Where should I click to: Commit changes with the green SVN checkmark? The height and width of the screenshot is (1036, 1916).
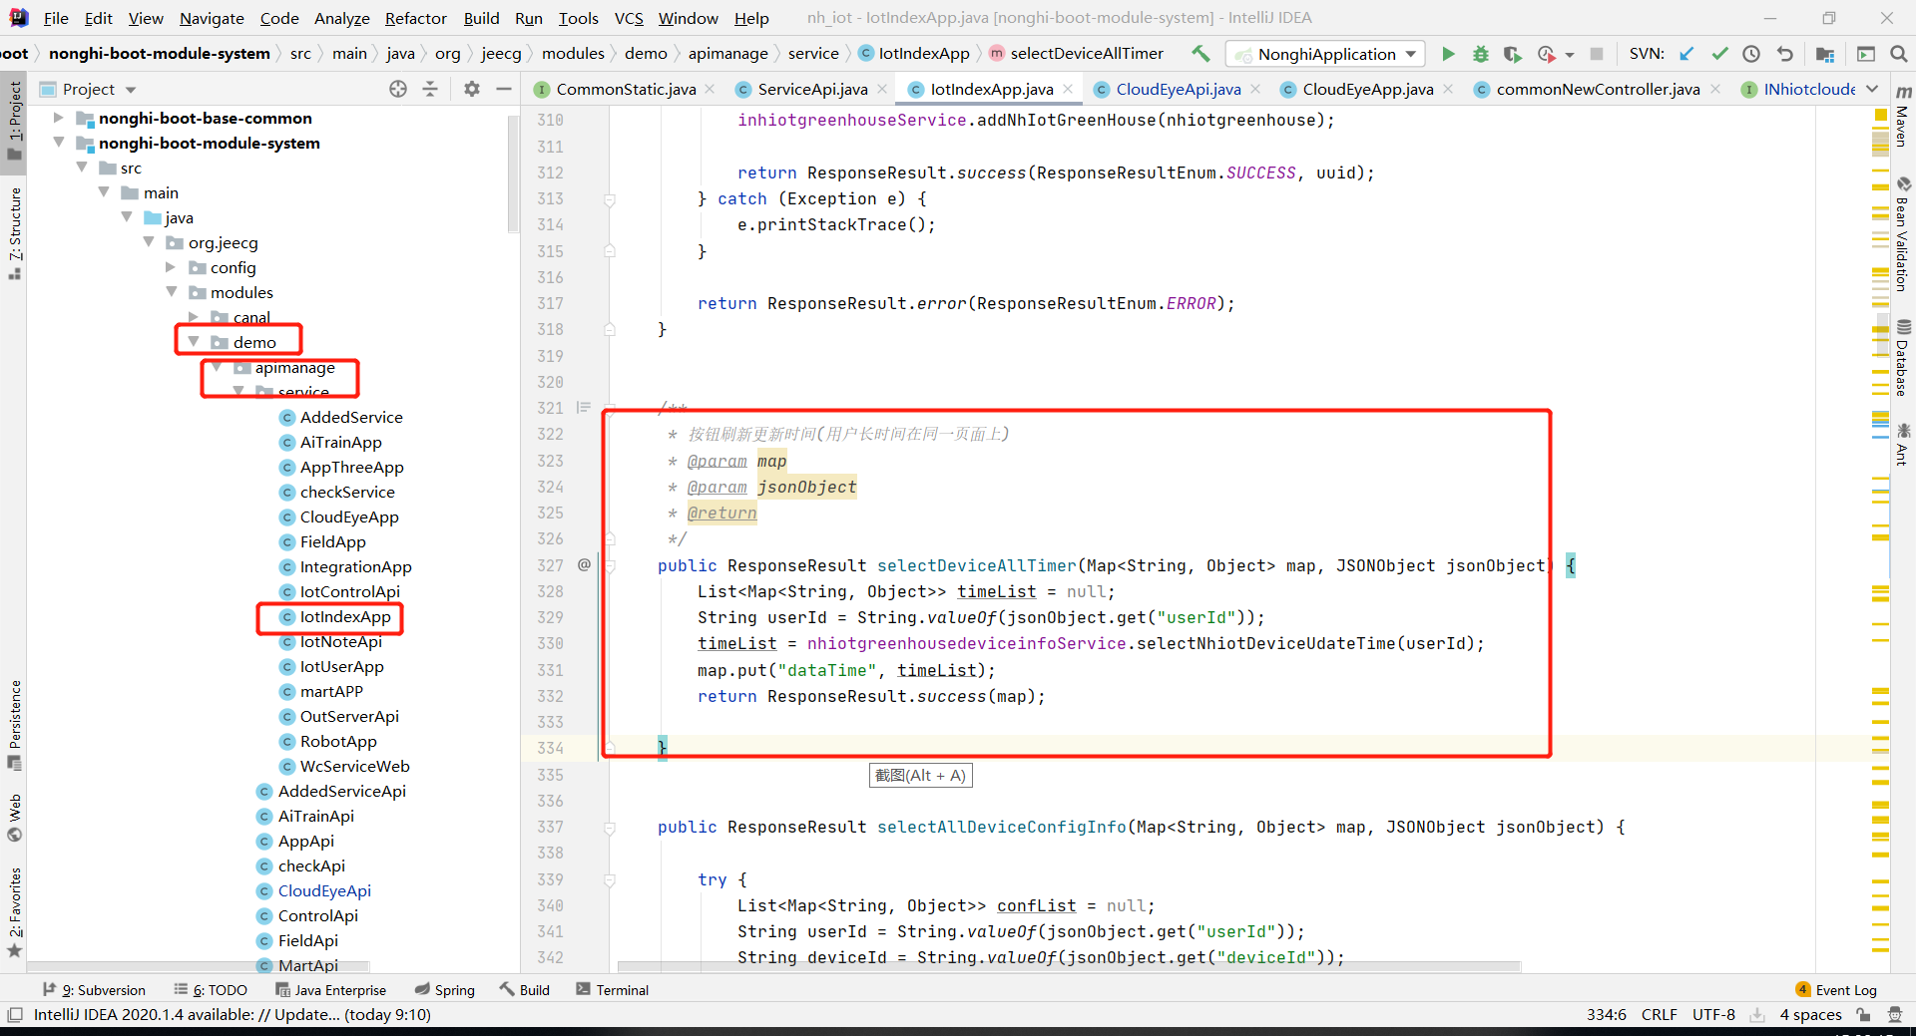click(1719, 54)
